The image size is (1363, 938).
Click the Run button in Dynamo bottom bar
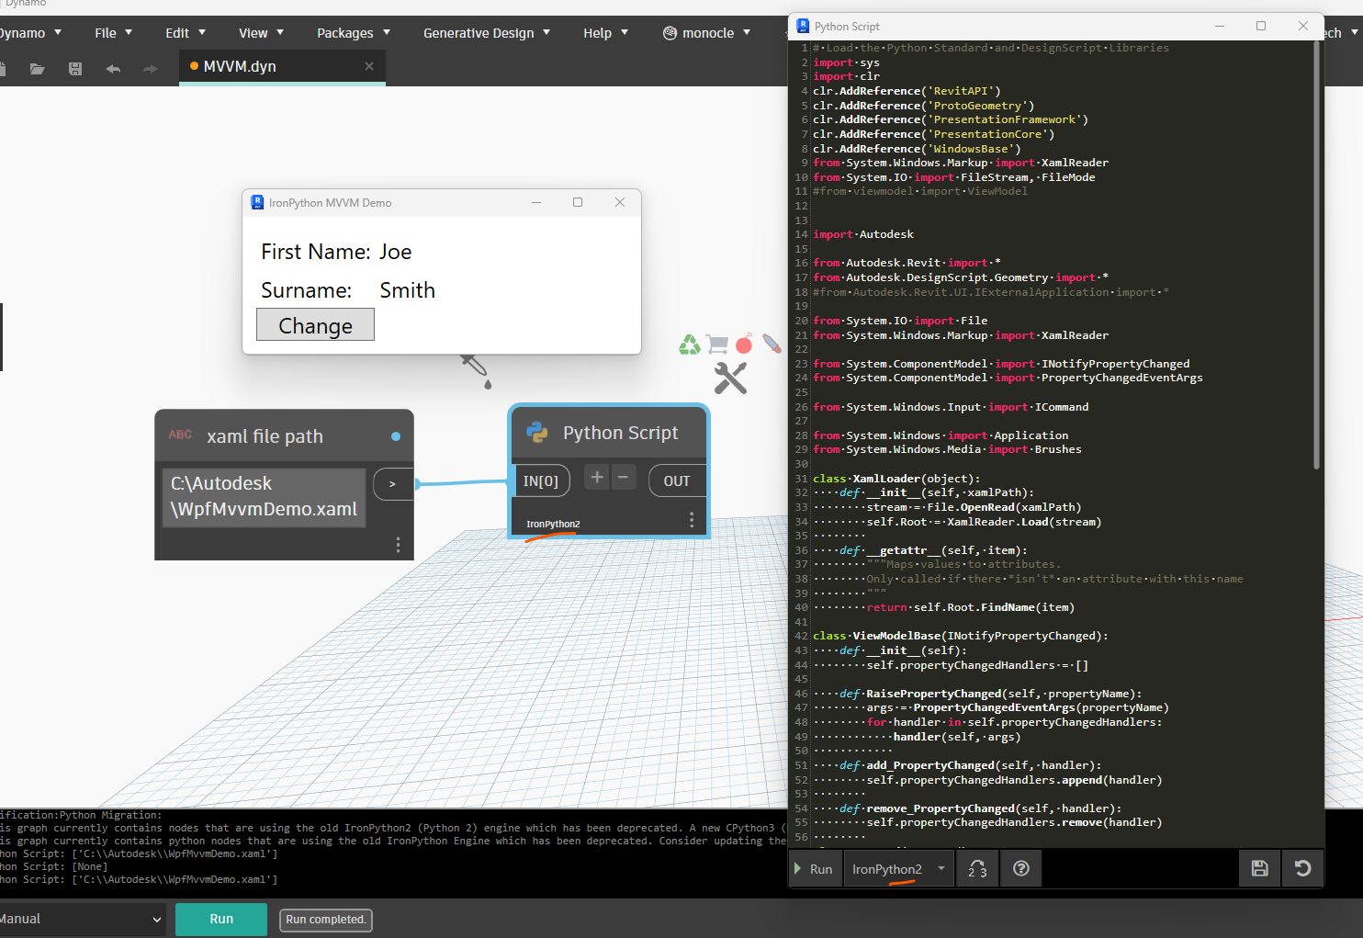(x=221, y=919)
